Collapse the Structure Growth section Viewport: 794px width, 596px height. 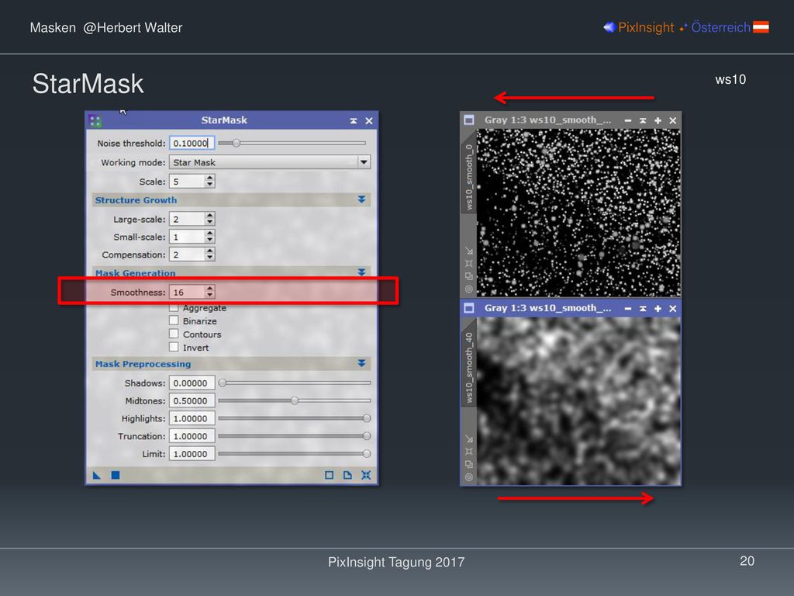click(x=361, y=199)
